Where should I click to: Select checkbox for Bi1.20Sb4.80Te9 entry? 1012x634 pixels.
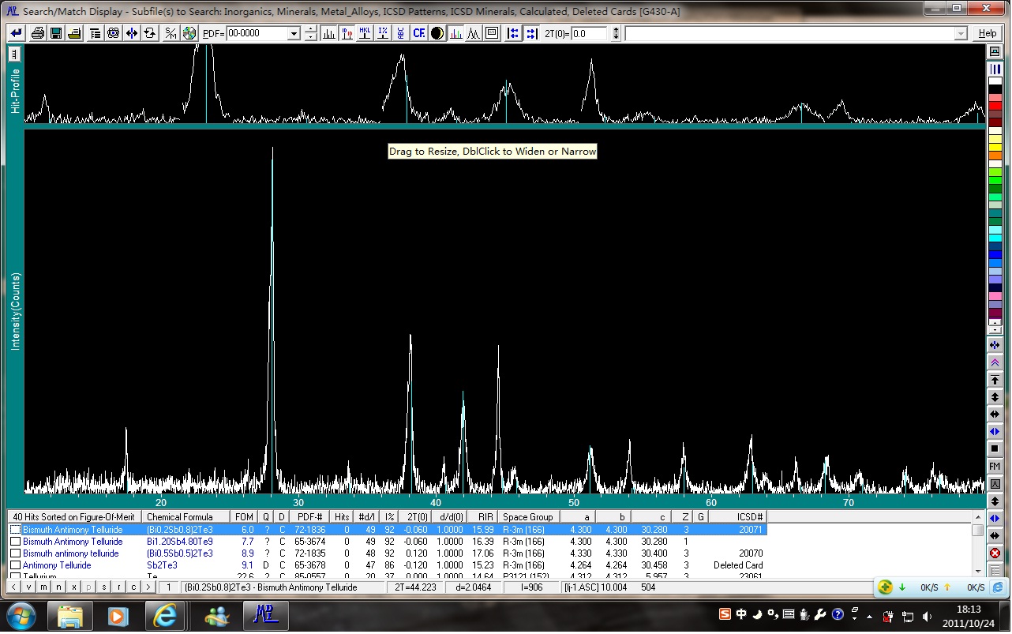coord(15,542)
